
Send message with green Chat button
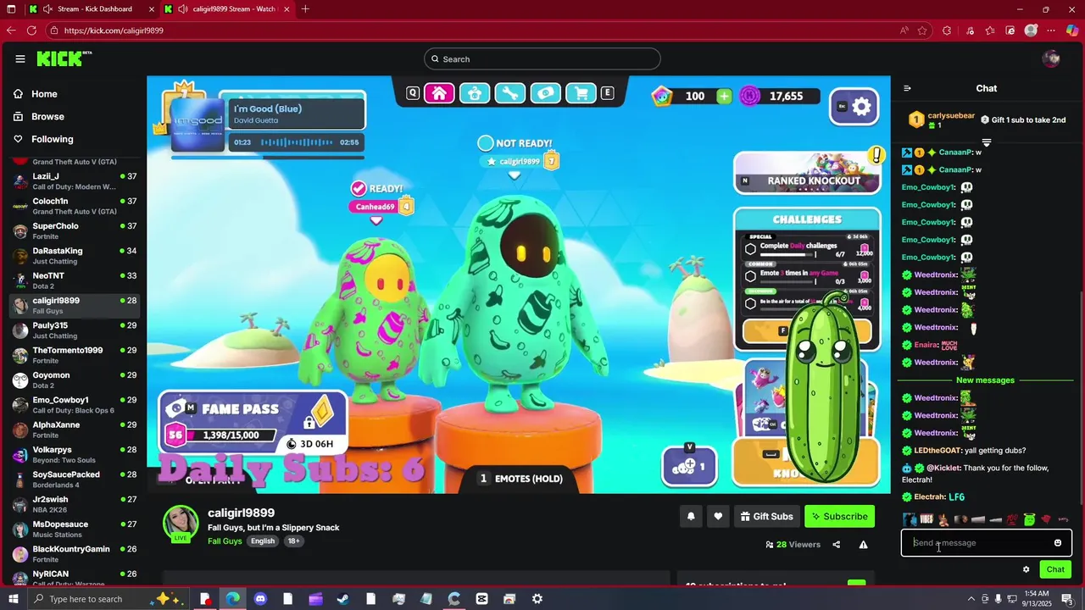coord(1055,569)
